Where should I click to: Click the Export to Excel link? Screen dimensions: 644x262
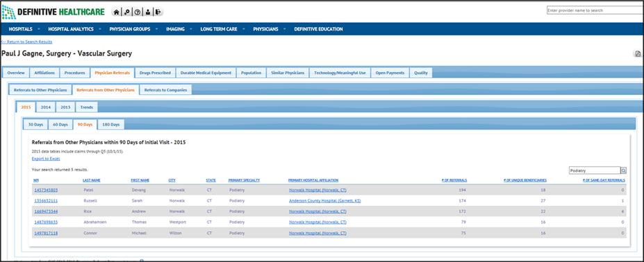click(46, 158)
